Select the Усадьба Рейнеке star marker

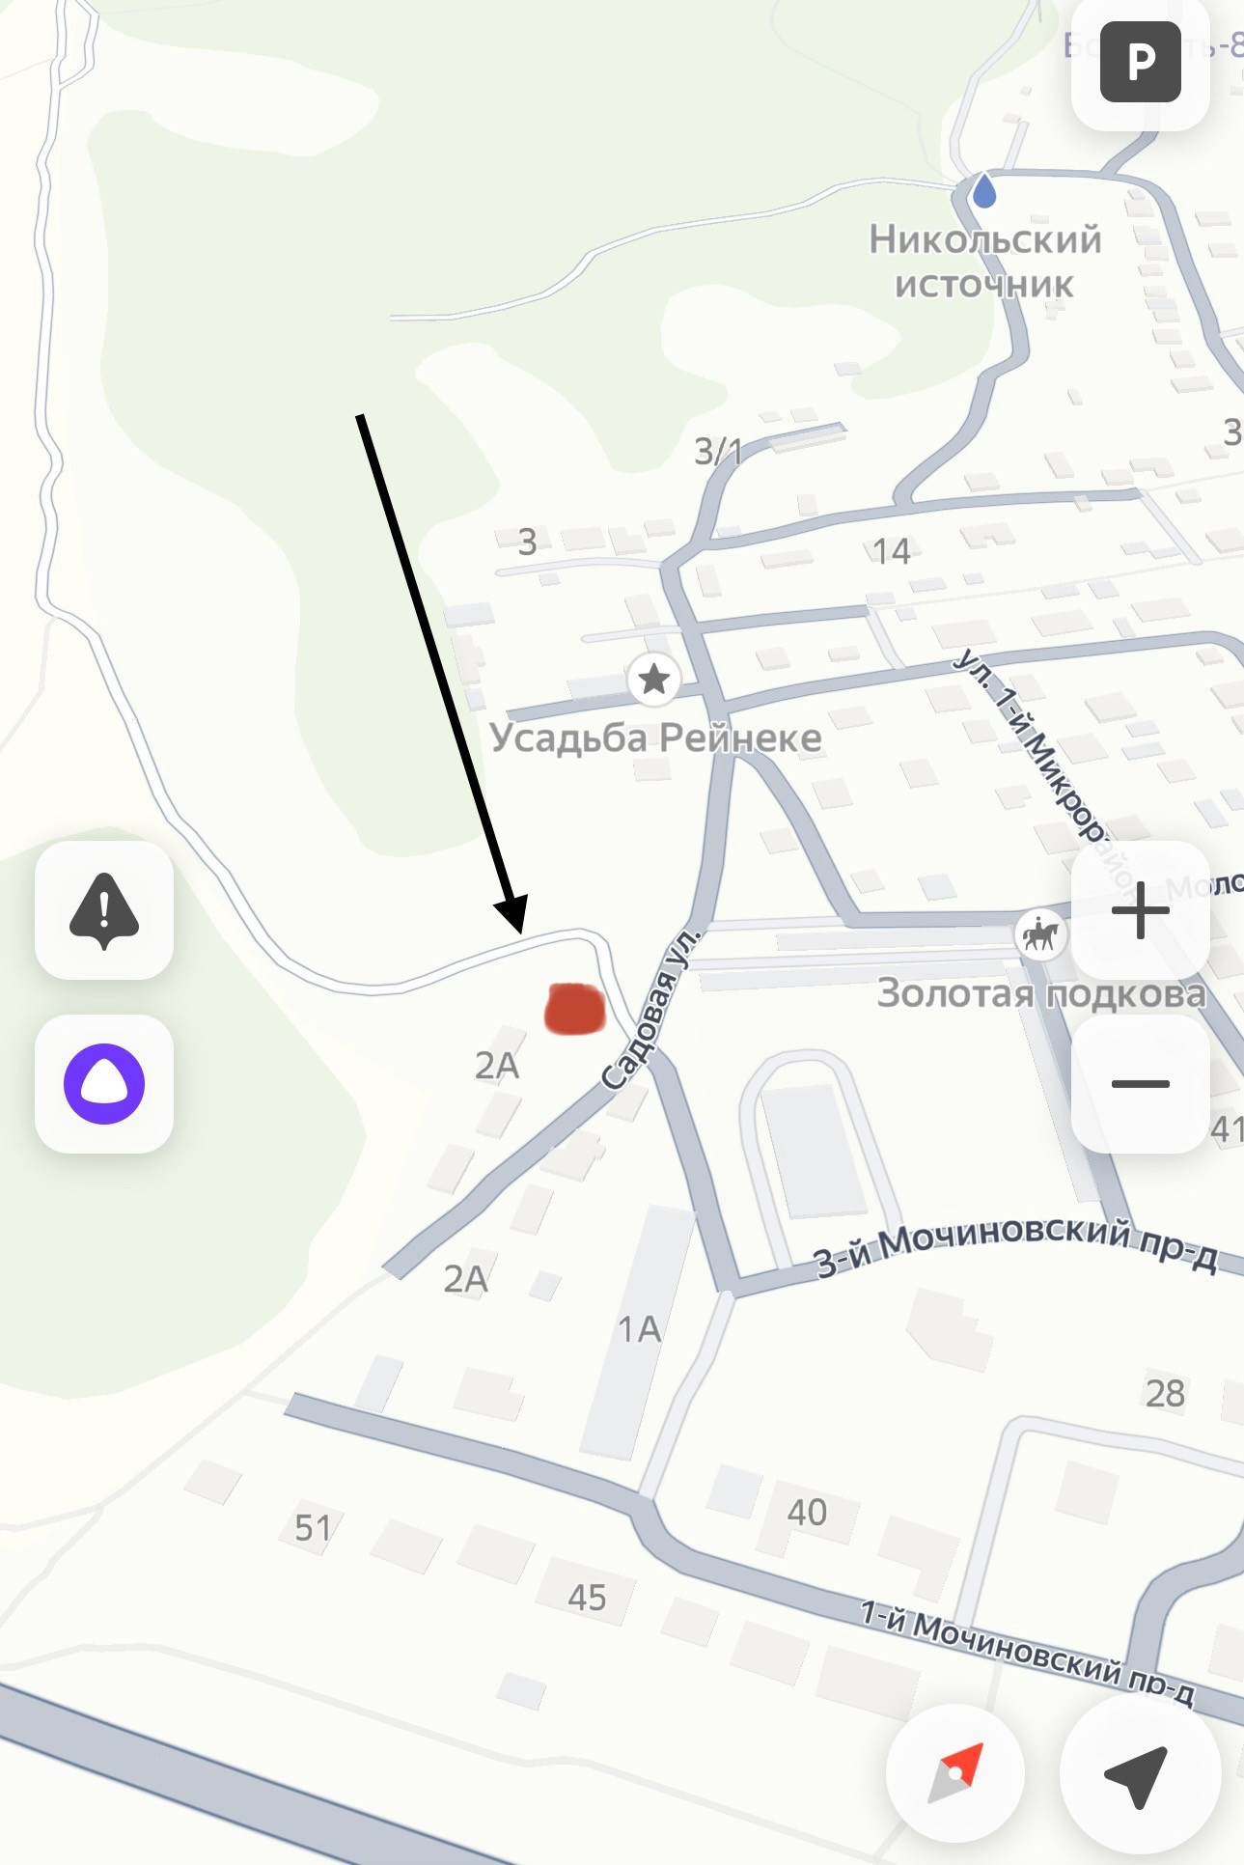click(654, 680)
